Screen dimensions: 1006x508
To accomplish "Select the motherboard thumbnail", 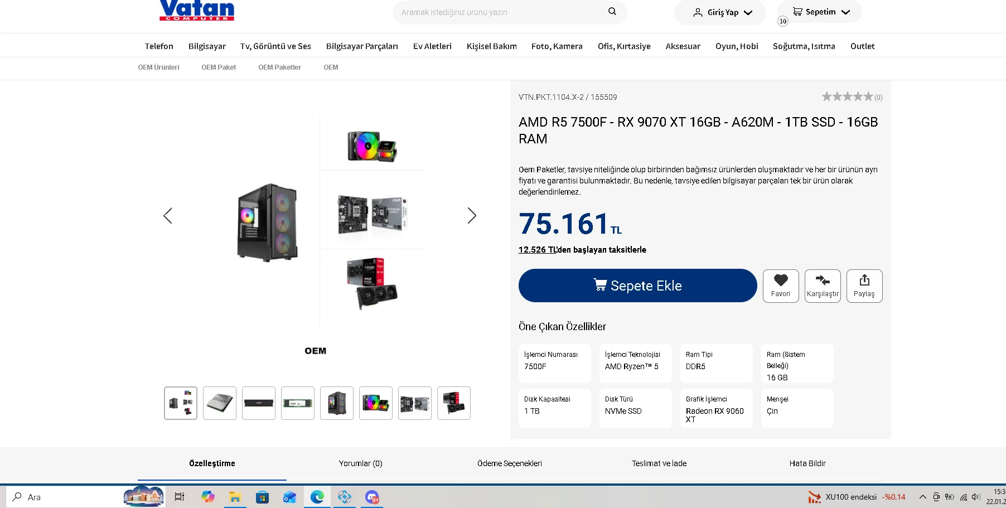I will pyautogui.click(x=415, y=403).
